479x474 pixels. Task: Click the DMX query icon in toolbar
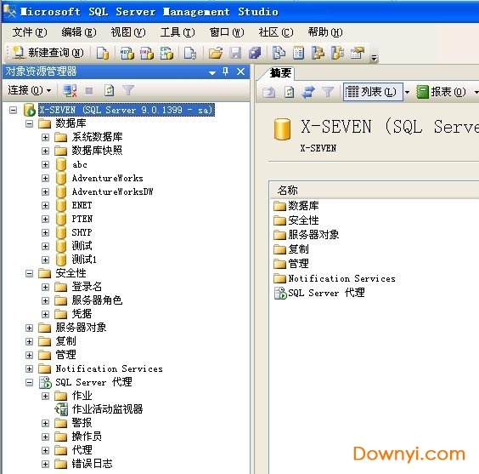pyautogui.click(x=147, y=53)
